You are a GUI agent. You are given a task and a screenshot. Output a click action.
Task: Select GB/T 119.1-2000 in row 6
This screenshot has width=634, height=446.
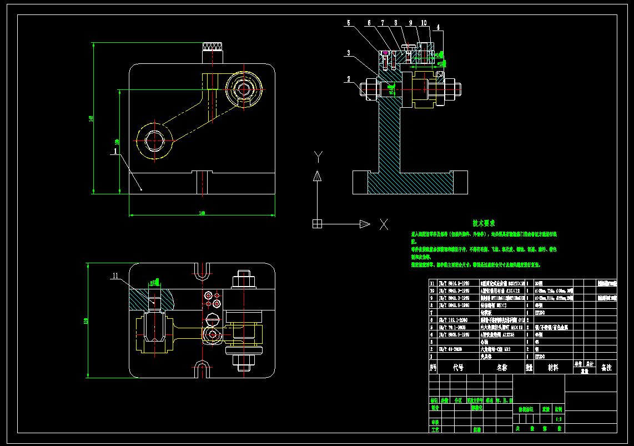[453, 320]
